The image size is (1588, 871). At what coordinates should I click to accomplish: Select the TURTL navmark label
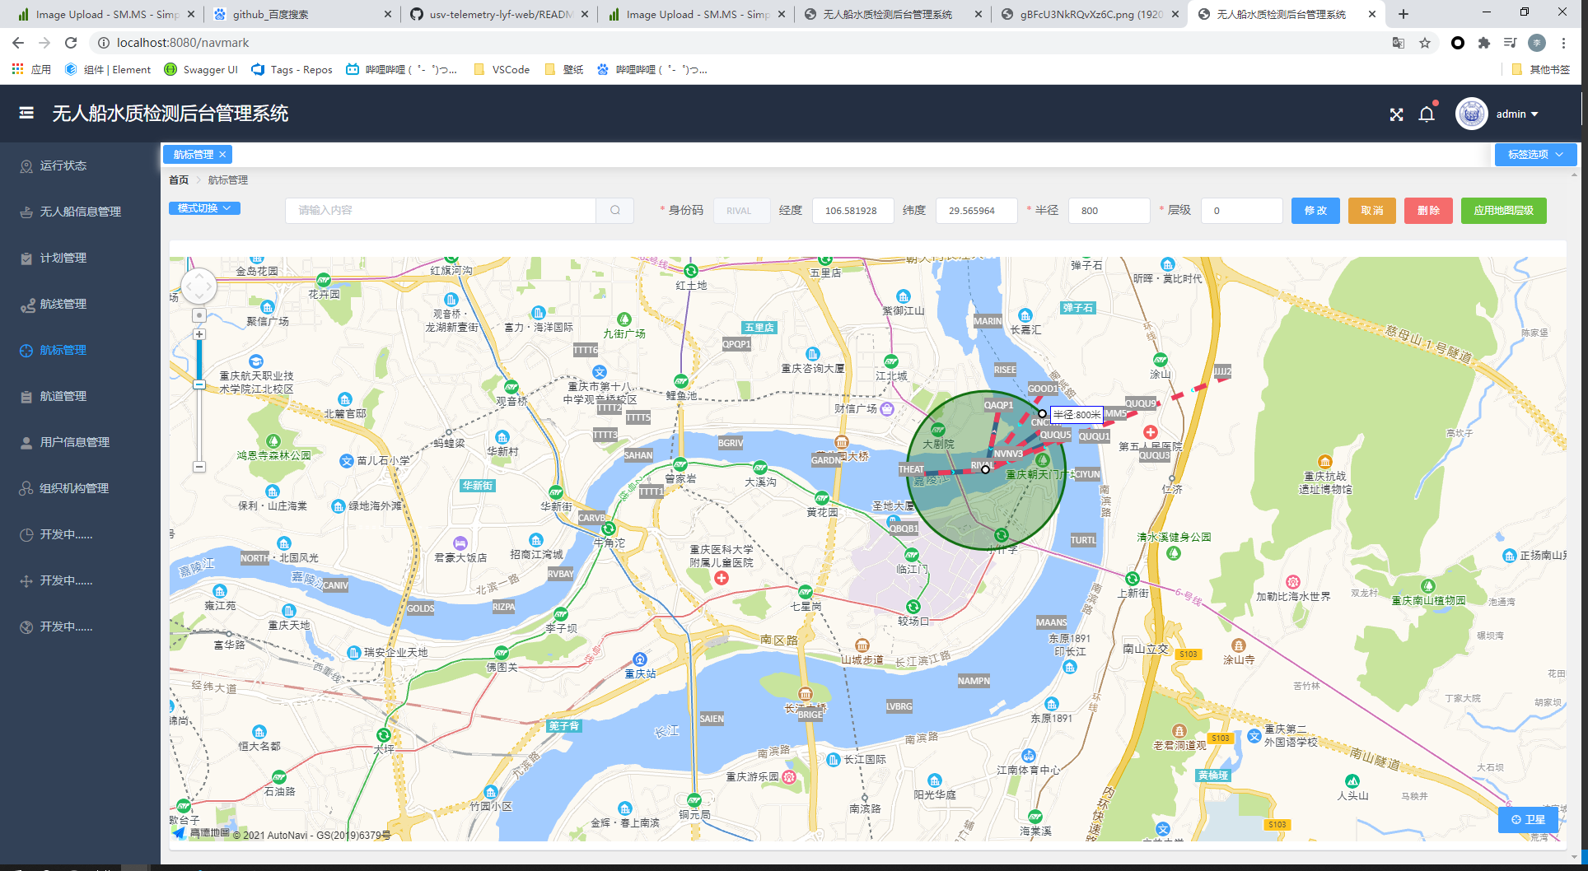1083,540
